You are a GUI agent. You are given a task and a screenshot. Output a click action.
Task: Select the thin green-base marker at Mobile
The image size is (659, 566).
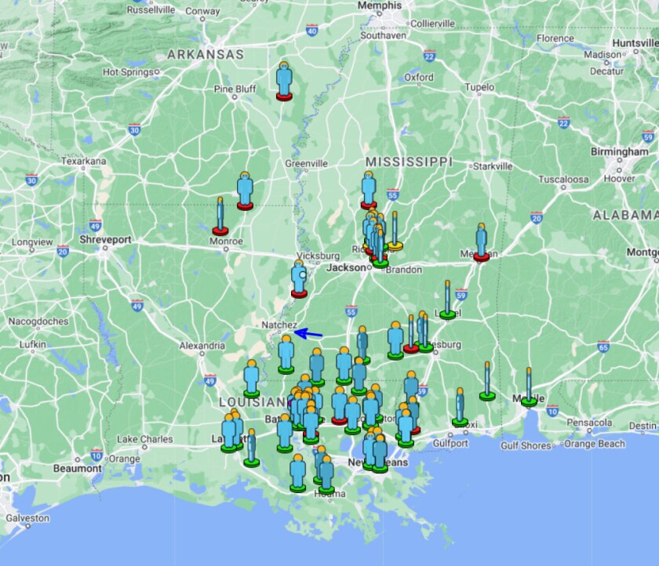point(529,386)
